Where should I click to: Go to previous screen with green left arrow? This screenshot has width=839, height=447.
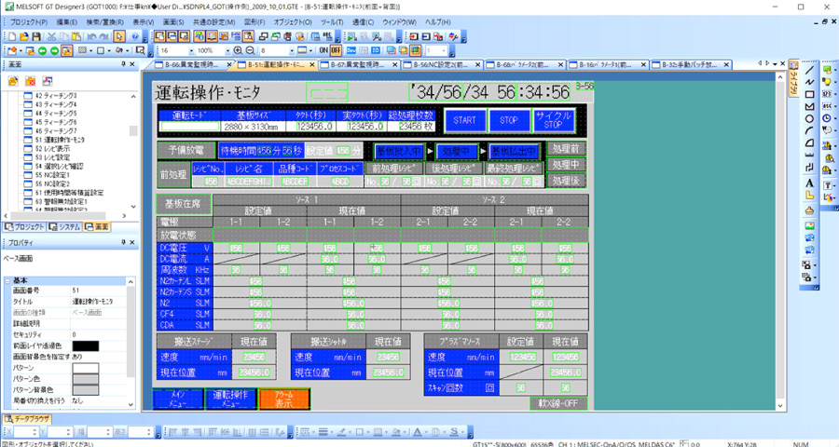42,51
